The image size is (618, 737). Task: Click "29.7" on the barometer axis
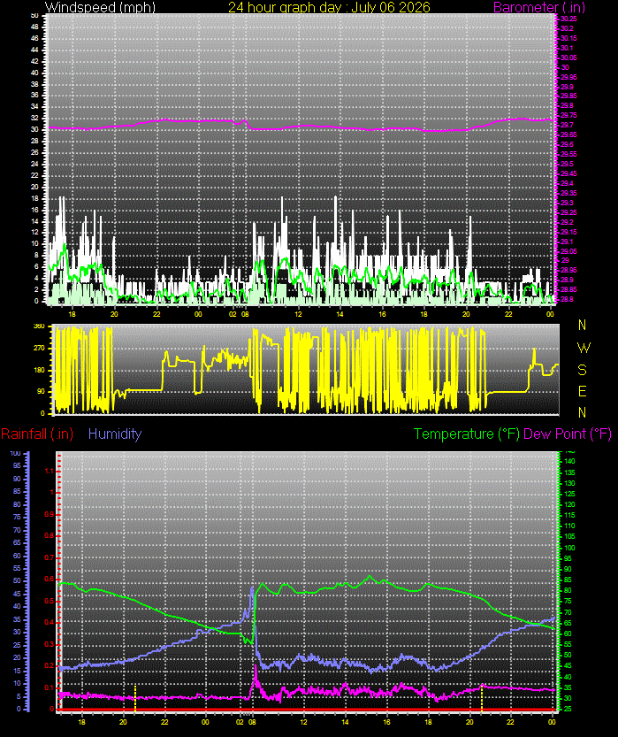(x=567, y=125)
